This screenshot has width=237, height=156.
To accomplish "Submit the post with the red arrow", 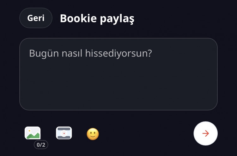I will (206, 133).
